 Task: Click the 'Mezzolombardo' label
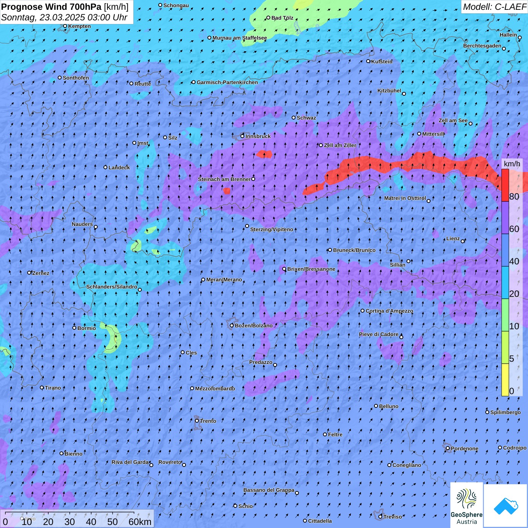point(215,388)
